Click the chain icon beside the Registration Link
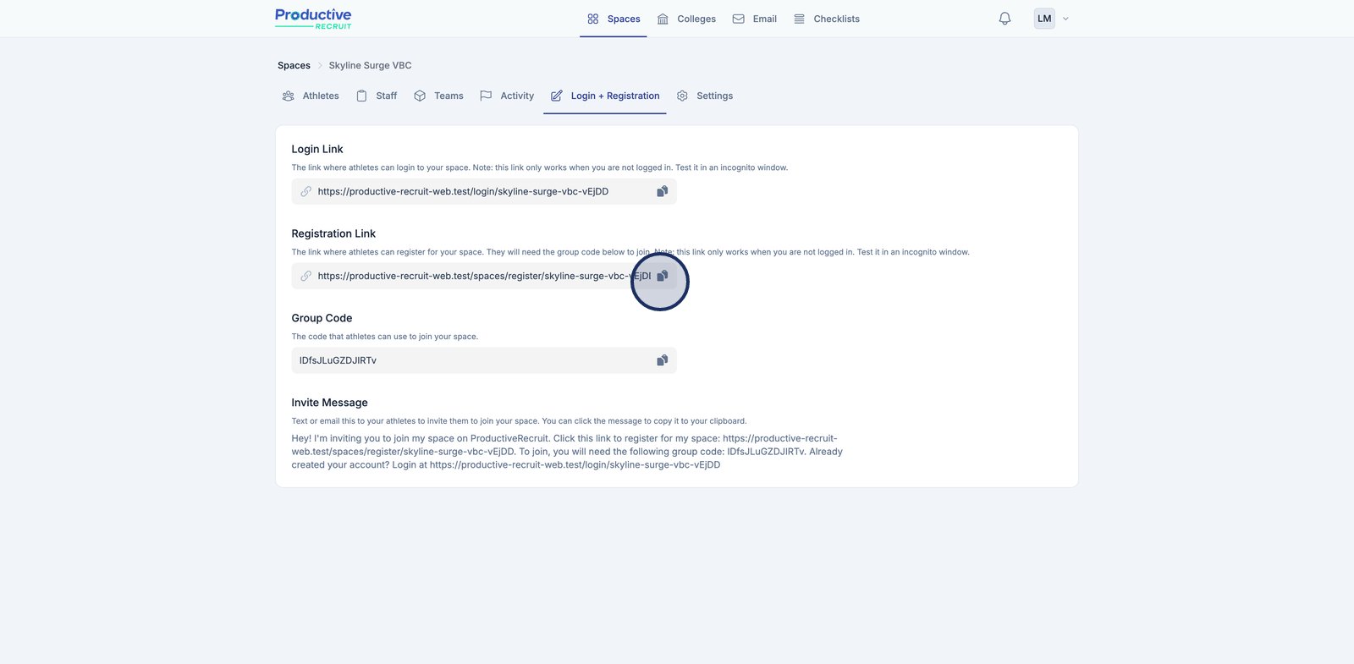The image size is (1354, 664). click(x=306, y=276)
